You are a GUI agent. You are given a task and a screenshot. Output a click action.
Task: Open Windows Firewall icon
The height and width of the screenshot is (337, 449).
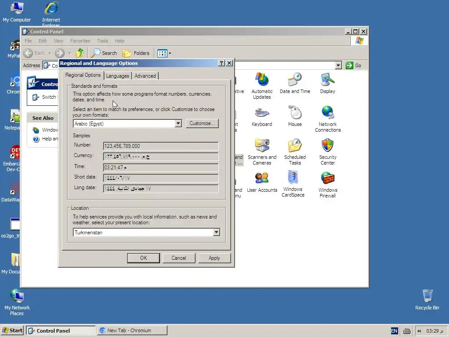tap(328, 185)
